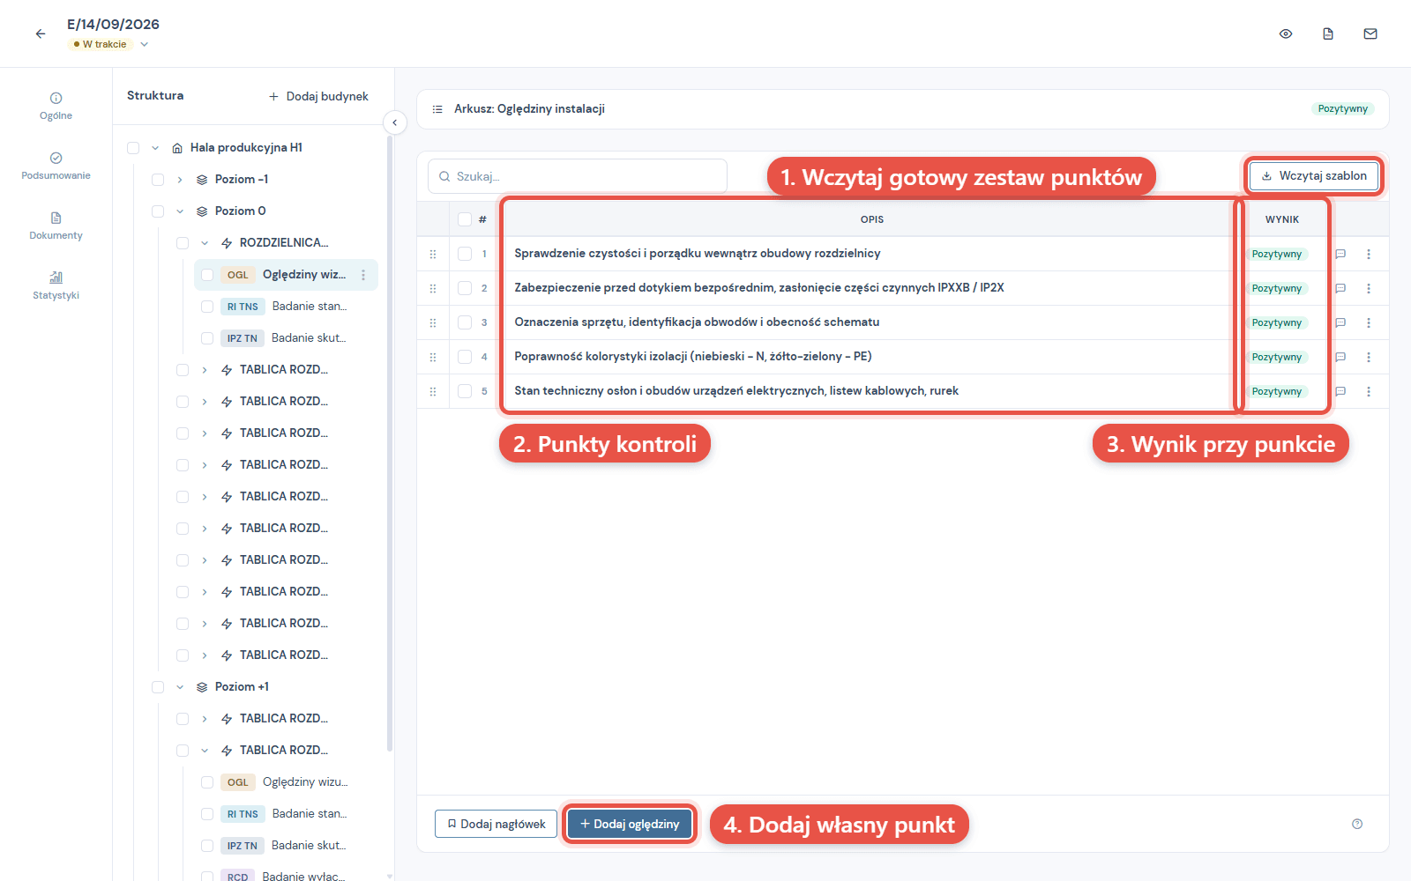This screenshot has height=881, width=1411.
Task: Change result of 'Oznaczenia sprzętu' row
Action: [1276, 322]
